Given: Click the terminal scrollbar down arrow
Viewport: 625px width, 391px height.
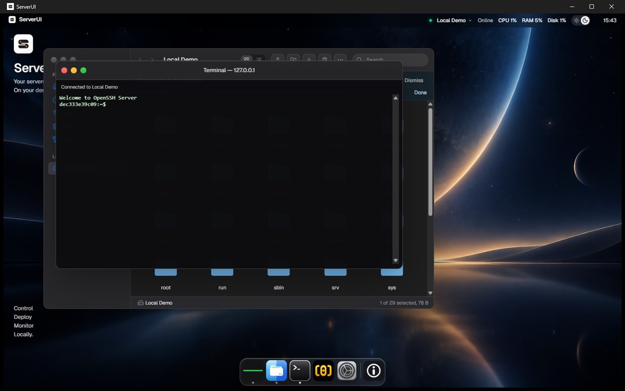Looking at the screenshot, I should click(x=396, y=260).
